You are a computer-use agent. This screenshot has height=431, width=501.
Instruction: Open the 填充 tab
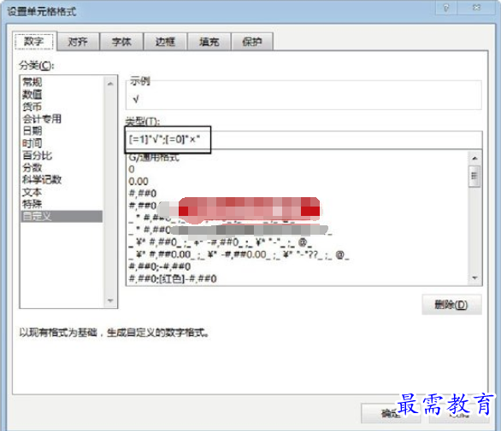coord(209,42)
